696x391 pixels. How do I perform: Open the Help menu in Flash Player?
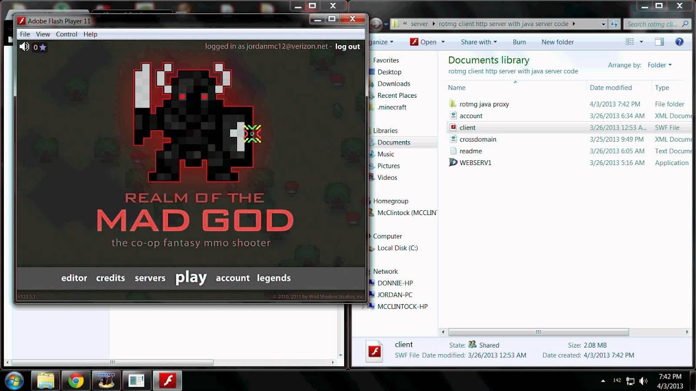point(90,34)
